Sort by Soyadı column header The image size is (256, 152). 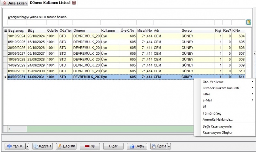(197, 30)
